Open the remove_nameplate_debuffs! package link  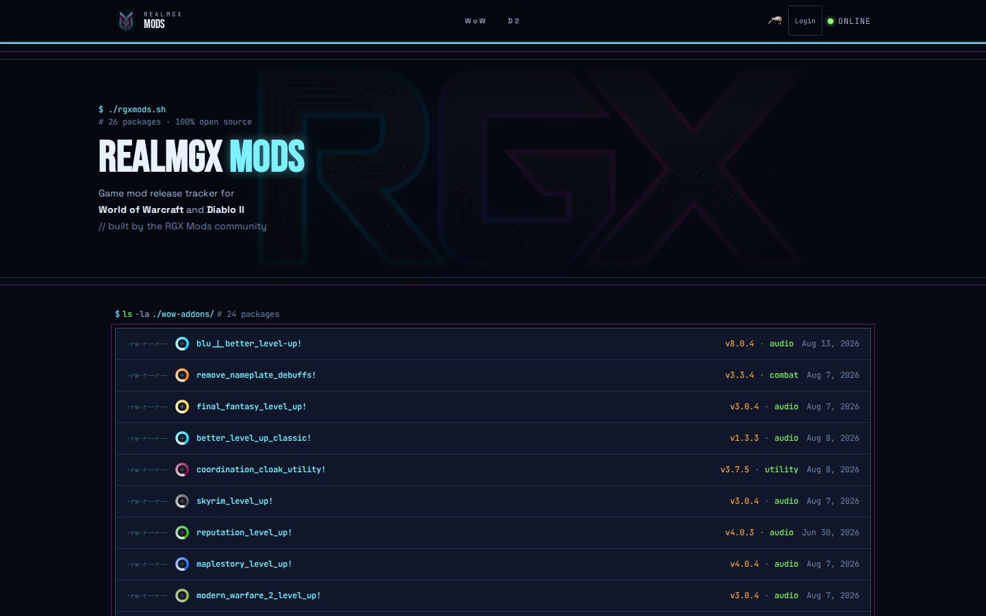pyautogui.click(x=256, y=375)
